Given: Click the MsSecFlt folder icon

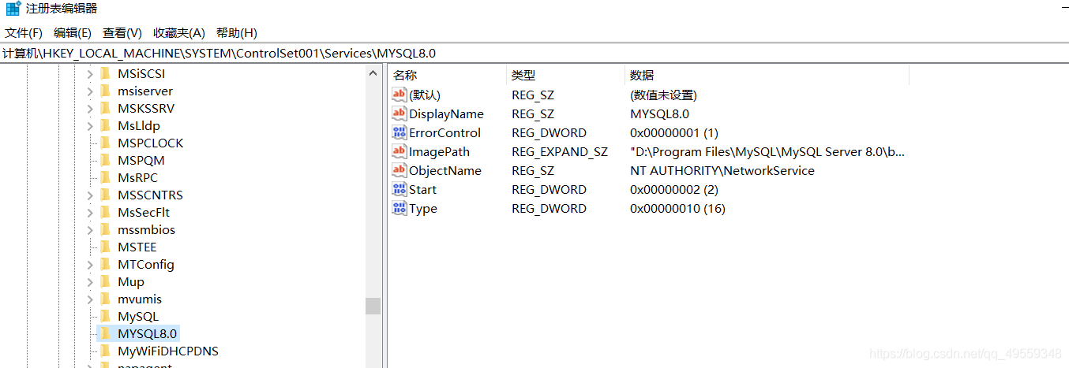Looking at the screenshot, I should [105, 213].
